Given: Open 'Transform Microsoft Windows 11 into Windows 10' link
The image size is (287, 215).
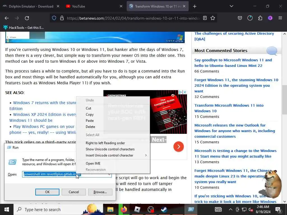Looking at the screenshot, I should tap(229, 108).
